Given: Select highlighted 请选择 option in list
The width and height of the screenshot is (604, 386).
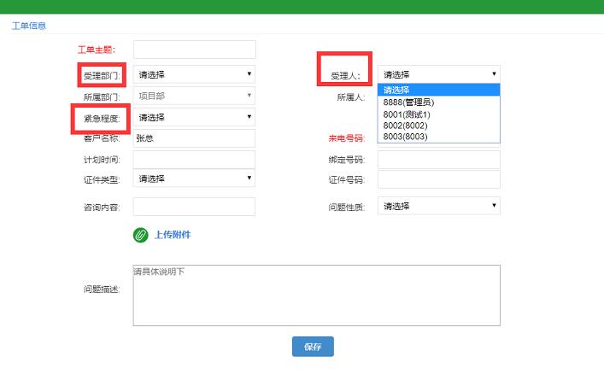Looking at the screenshot, I should [x=437, y=91].
